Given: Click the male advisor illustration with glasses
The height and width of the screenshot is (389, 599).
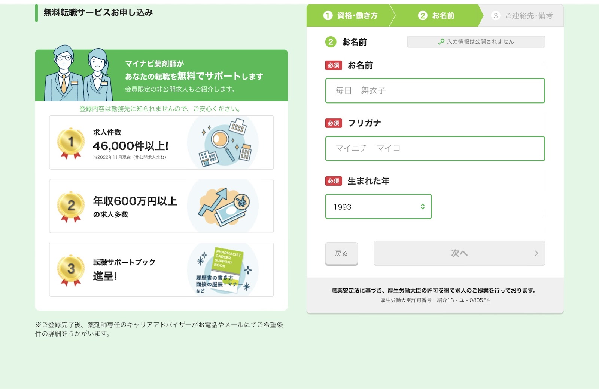Looking at the screenshot, I should (x=64, y=73).
